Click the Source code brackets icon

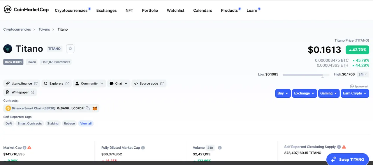click(x=136, y=83)
